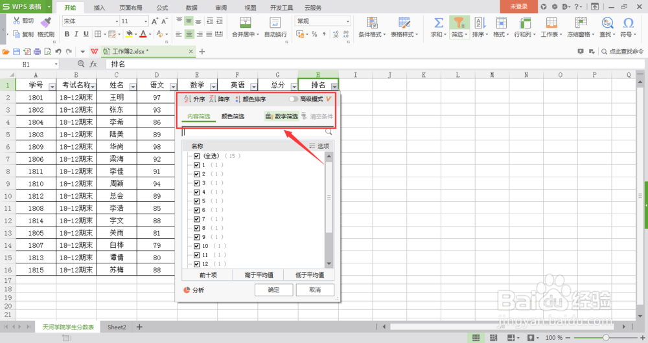Uncheck the Select All (全选) checkbox
Image resolution: width=648 pixels, height=343 pixels.
[x=197, y=156]
